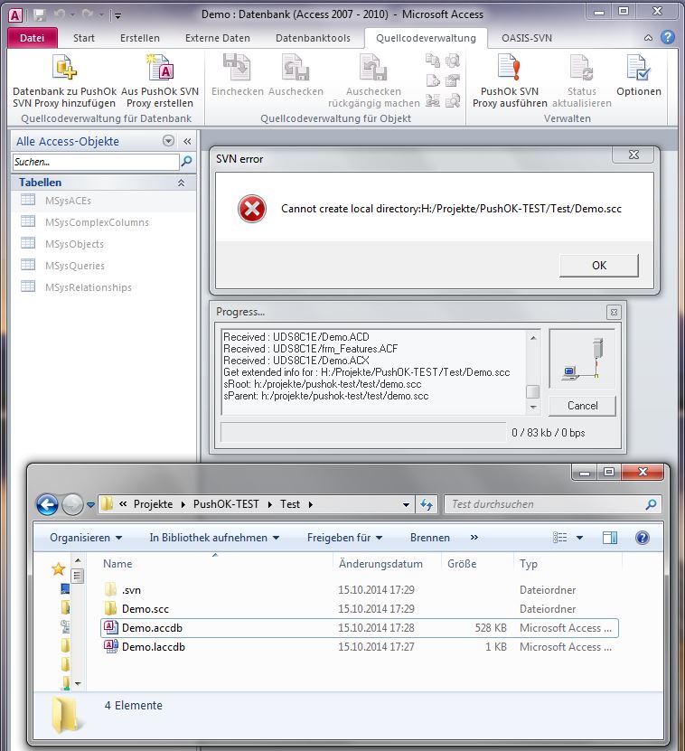The width and height of the screenshot is (685, 751).
Task: Cancel the Progress operation
Action: 582,405
